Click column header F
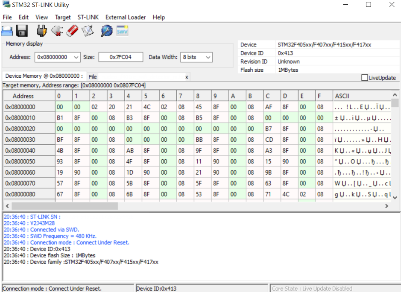Image resolution: width=401 pixels, height=292 pixels. pos(324,96)
